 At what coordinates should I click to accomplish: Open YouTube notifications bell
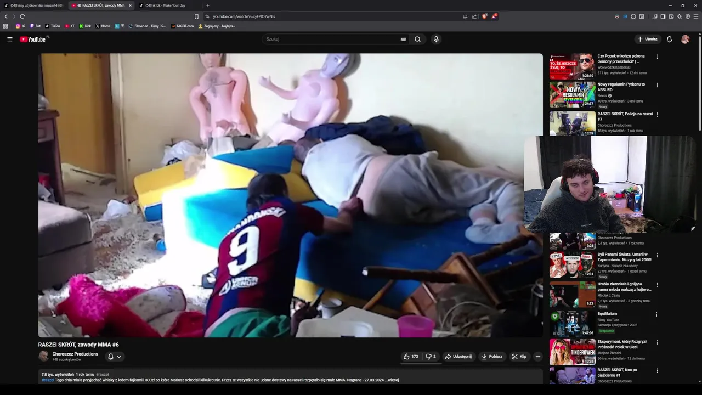[x=669, y=39]
